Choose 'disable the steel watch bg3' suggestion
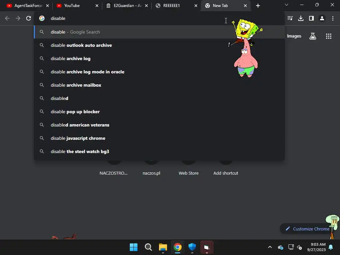The image size is (340, 255). click(x=159, y=151)
